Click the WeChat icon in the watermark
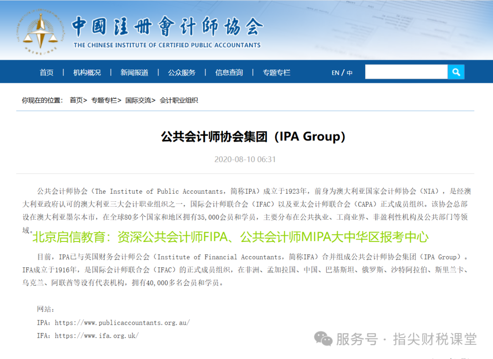The width and height of the screenshot is (493, 359). click(x=324, y=339)
